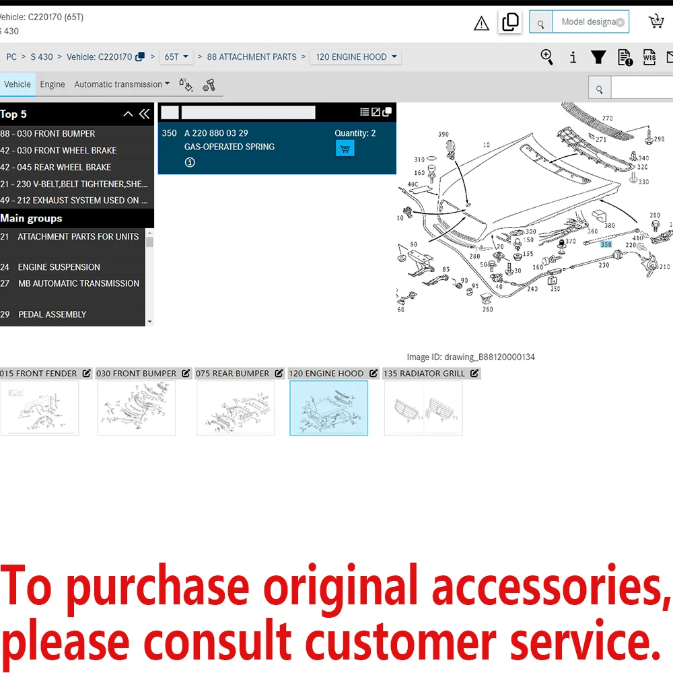The width and height of the screenshot is (673, 673).
Task: Open Vehicle: C220170 breadcrumb link
Action: [x=99, y=57]
